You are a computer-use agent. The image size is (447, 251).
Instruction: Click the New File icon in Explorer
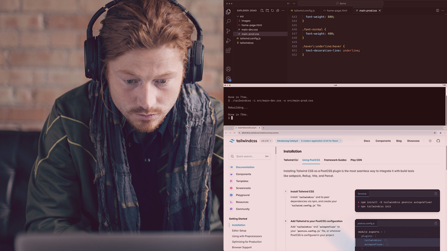(x=262, y=11)
